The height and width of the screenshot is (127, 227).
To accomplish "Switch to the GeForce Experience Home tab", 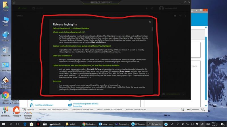I will (22, 8).
